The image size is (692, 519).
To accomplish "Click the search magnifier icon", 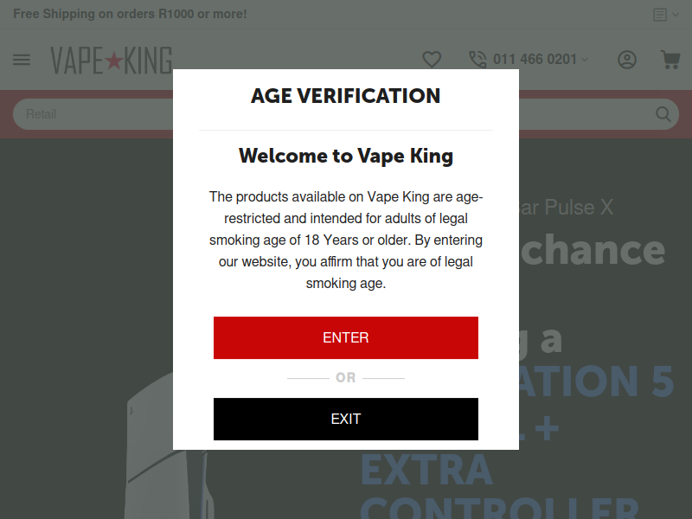I will [x=663, y=114].
